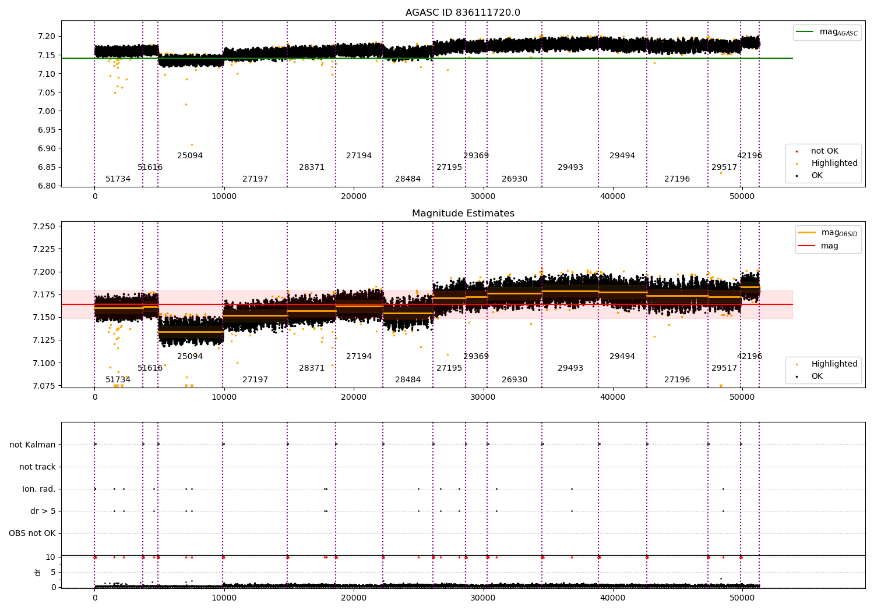Click the 6.80 y-axis tick label

click(x=47, y=186)
